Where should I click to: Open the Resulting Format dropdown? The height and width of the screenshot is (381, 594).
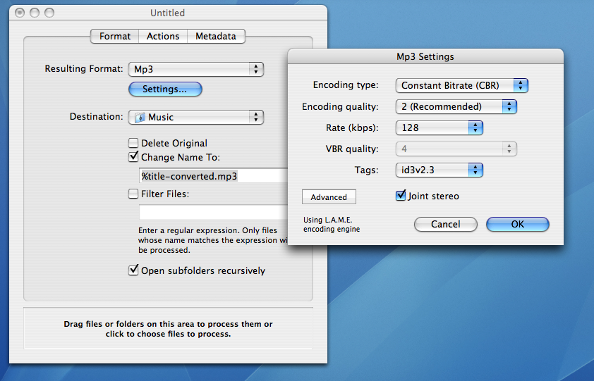[x=195, y=69]
